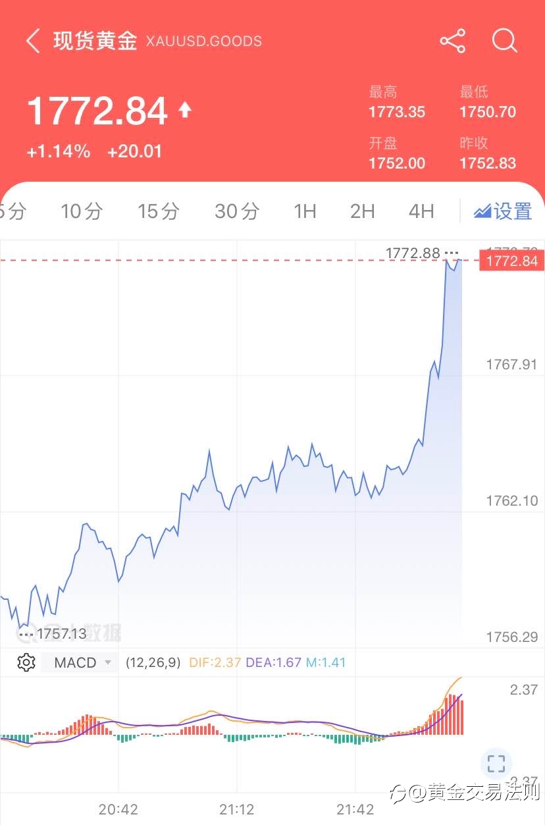This screenshot has width=545, height=825.
Task: Tap the 1757.13 low marker
Action: coord(62,634)
